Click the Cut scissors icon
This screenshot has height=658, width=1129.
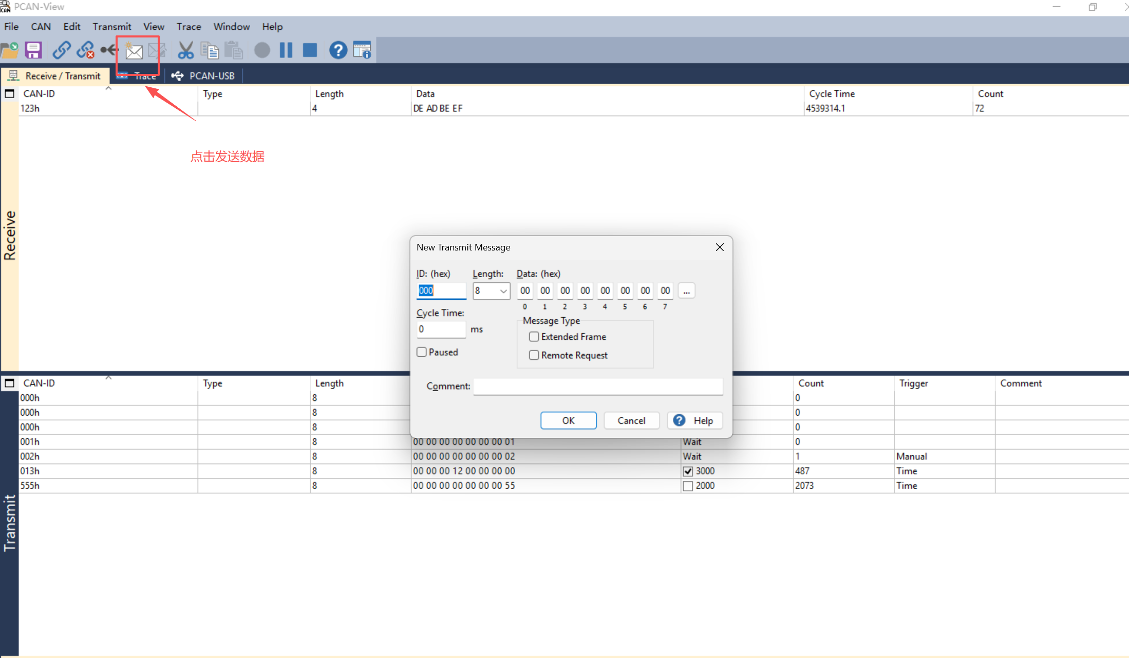click(185, 50)
